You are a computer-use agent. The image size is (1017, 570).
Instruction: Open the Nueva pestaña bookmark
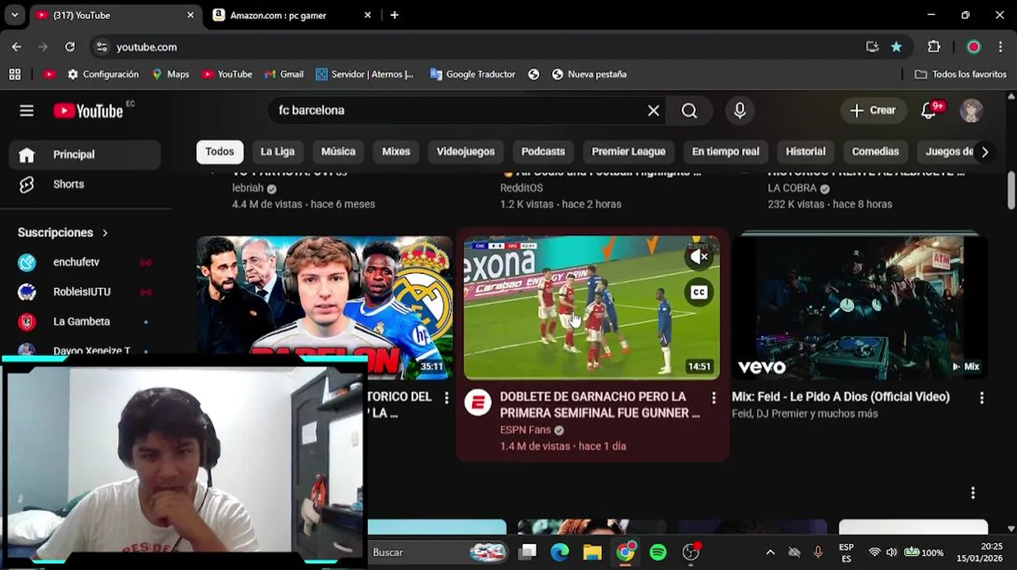tap(588, 74)
